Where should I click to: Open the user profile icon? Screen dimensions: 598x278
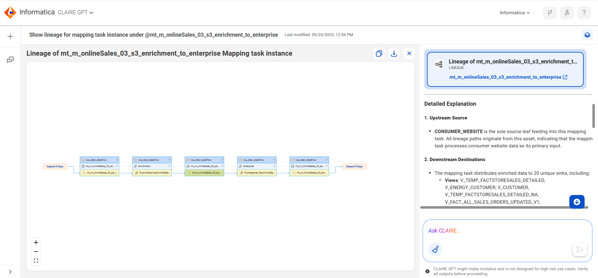[x=567, y=13]
